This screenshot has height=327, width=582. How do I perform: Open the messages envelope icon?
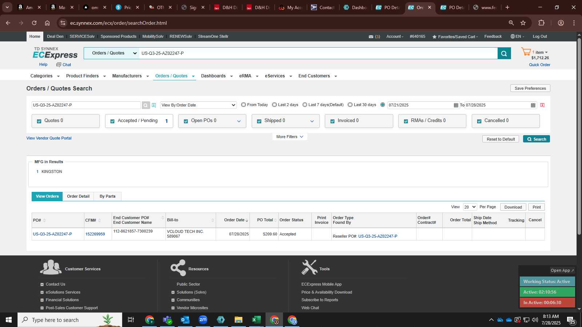tap(371, 37)
